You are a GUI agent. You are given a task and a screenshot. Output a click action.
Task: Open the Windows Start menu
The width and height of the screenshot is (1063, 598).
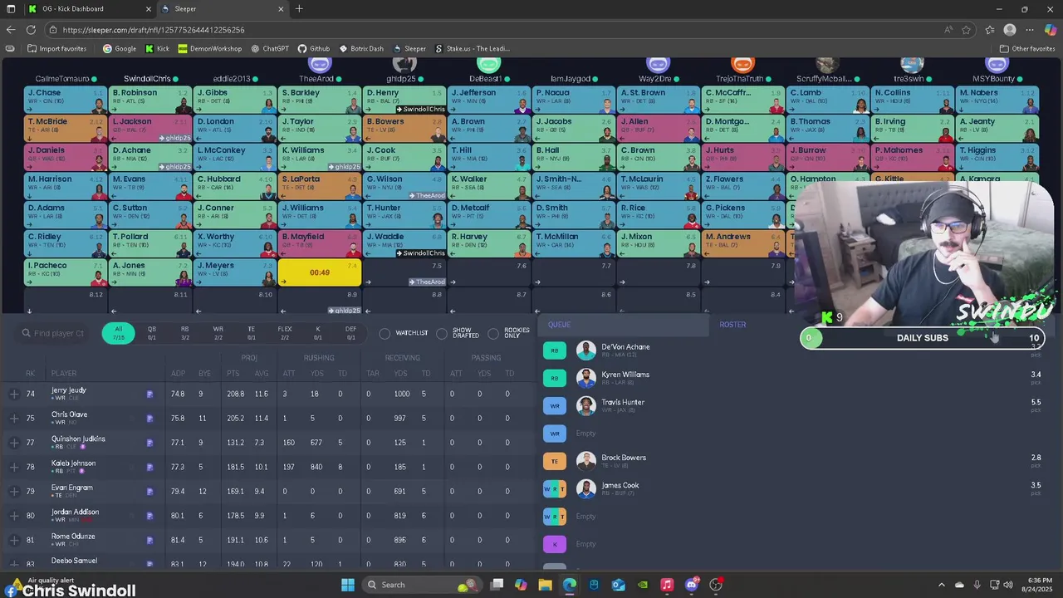pyautogui.click(x=347, y=585)
